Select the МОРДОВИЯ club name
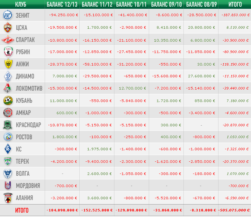Viewport: 251px width, 217px height. click(28, 186)
